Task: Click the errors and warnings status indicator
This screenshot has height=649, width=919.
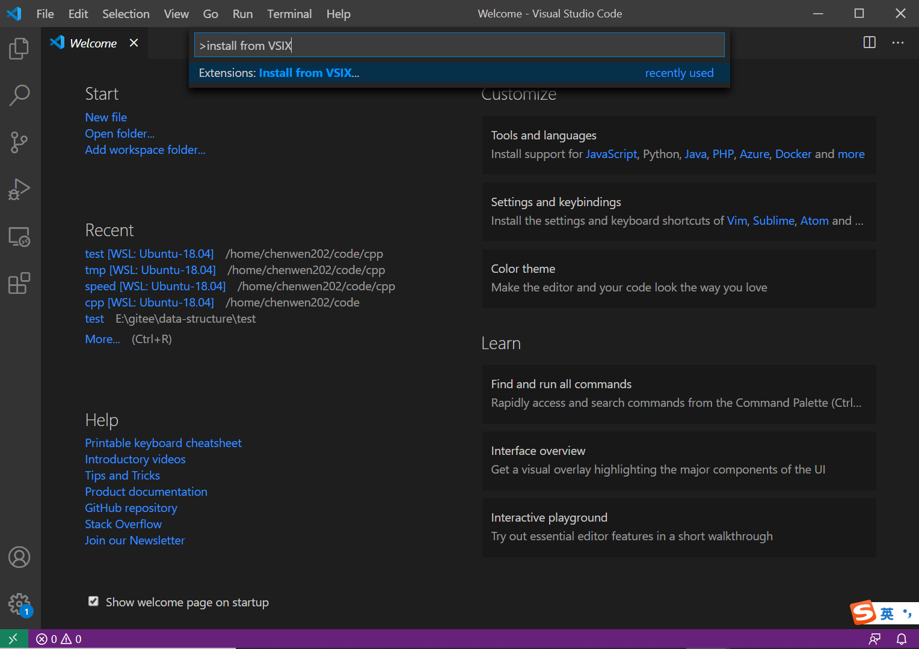Action: point(58,639)
